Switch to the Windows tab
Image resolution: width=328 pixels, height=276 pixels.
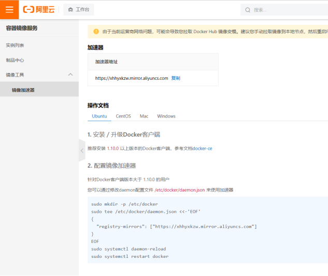click(166, 117)
